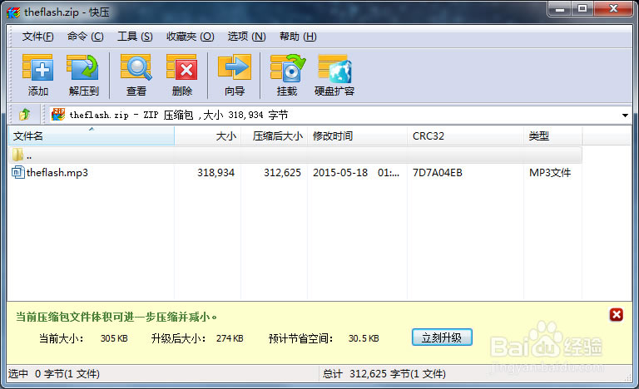Click the green compression notice headline
639x389 pixels.
pos(116,317)
